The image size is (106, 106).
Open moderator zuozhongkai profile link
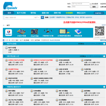coord(98,56)
